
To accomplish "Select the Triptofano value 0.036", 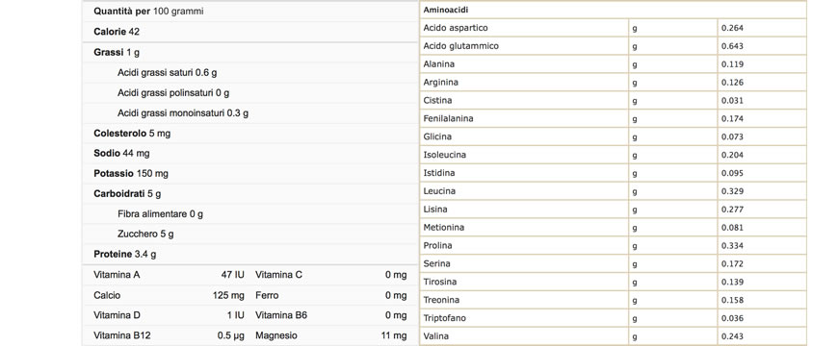I will click(732, 318).
